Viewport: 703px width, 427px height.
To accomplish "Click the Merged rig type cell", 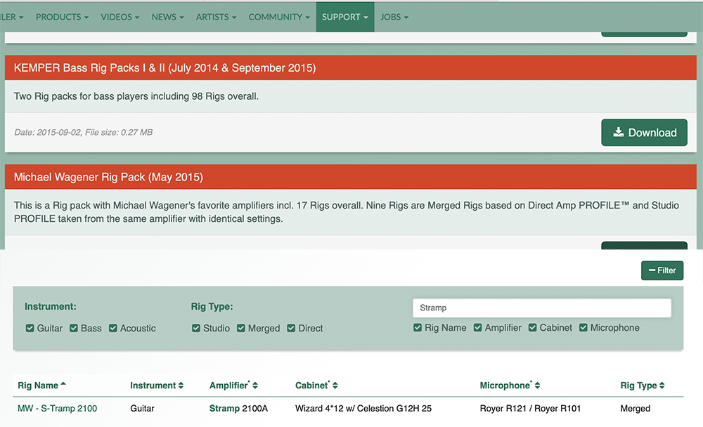I will click(x=636, y=409).
